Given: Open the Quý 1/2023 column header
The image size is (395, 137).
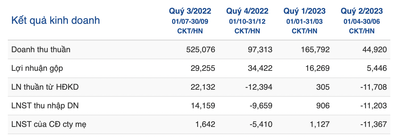Looking at the screenshot, I should (304, 11).
